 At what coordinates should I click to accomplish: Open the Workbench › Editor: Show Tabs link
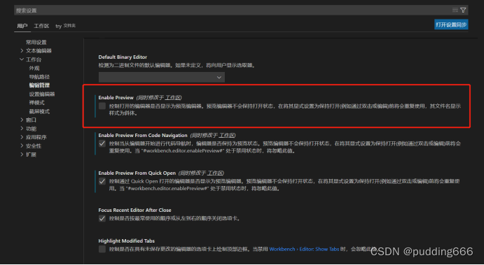(x=304, y=249)
